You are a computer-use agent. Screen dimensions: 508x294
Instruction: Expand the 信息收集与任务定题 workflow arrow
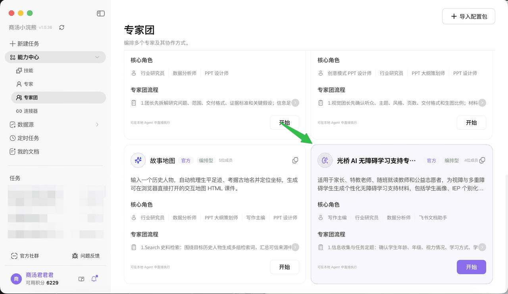click(x=482, y=247)
